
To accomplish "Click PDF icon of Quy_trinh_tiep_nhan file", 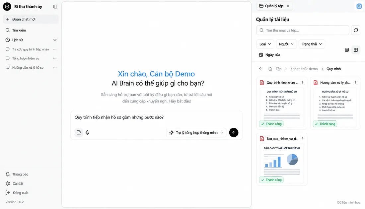I will pos(262,83).
